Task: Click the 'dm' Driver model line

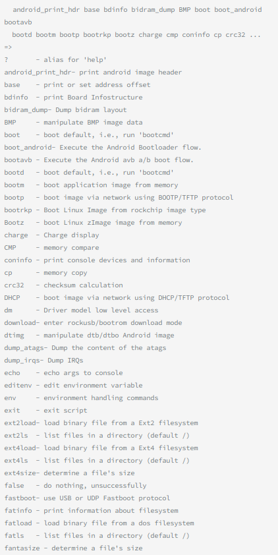Action: tap(81, 310)
